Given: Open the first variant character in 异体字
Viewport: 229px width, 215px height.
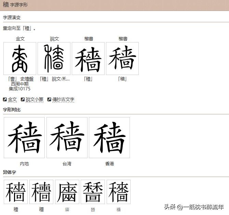Looking at the screenshot, I should coord(16,192).
